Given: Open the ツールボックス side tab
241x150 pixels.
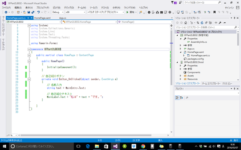Looking at the screenshot, I should 3,44.
